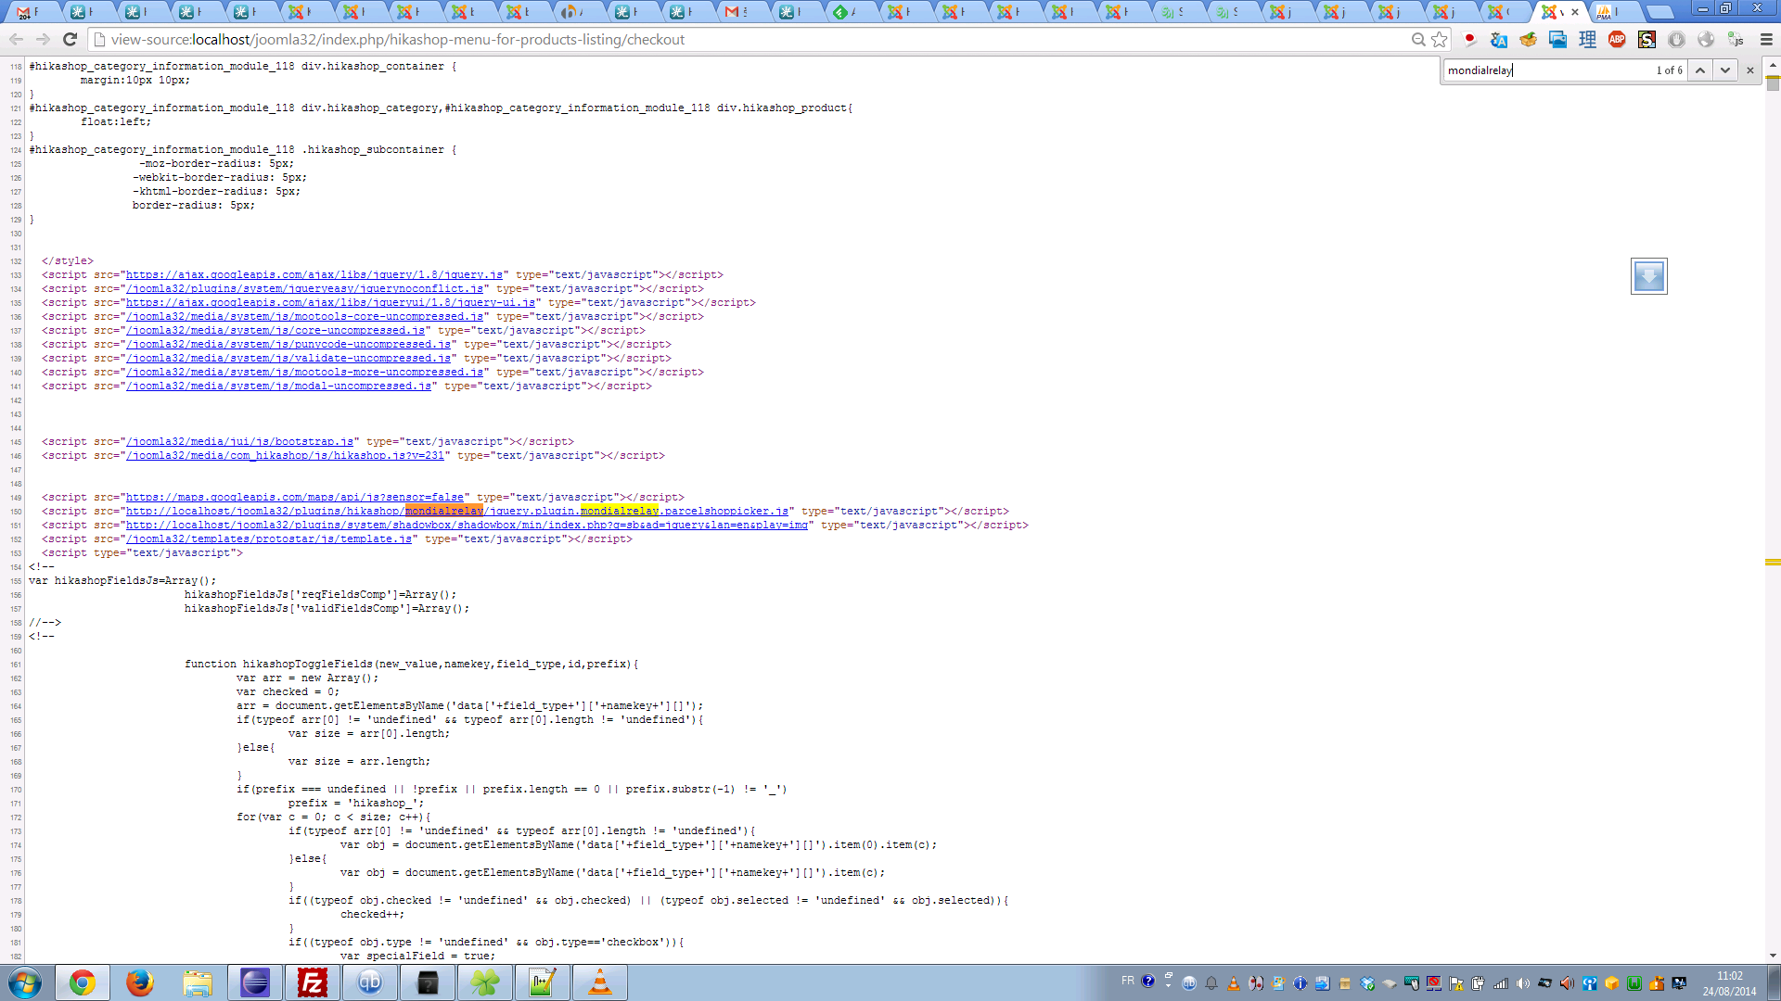
Task: Click the stop-hand blocker extension icon
Action: [1676, 40]
